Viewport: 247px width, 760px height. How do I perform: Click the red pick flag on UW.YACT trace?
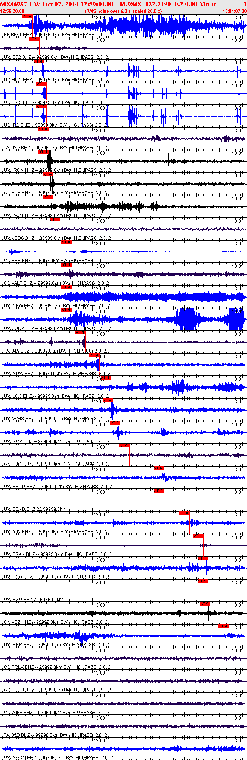click(48, 197)
